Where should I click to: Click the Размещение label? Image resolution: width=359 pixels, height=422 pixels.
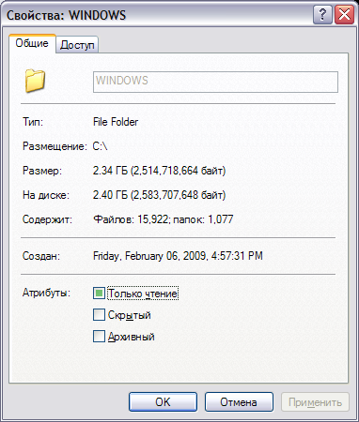[x=55, y=146]
